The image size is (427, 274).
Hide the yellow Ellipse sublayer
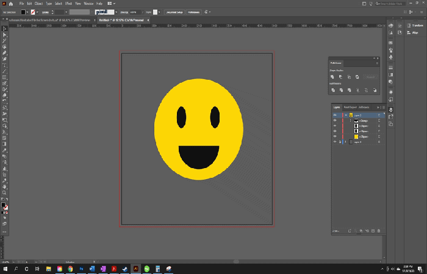tap(335, 136)
